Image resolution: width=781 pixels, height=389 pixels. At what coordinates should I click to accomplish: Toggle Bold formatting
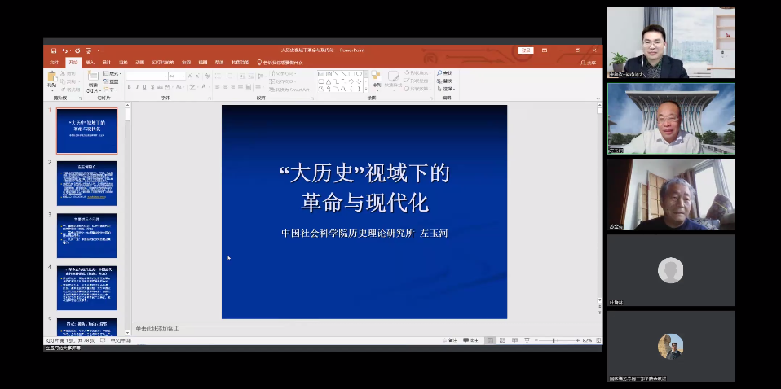click(x=128, y=86)
